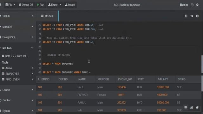Click the cell PAUL in NAME column
203x114 pixels.
pos(81,87)
